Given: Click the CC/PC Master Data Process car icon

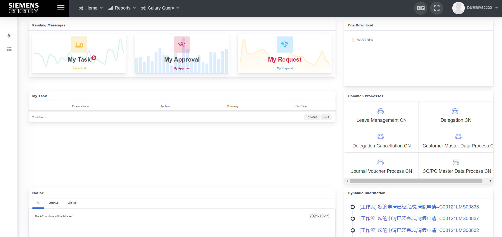Looking at the screenshot, I should tap(456, 162).
